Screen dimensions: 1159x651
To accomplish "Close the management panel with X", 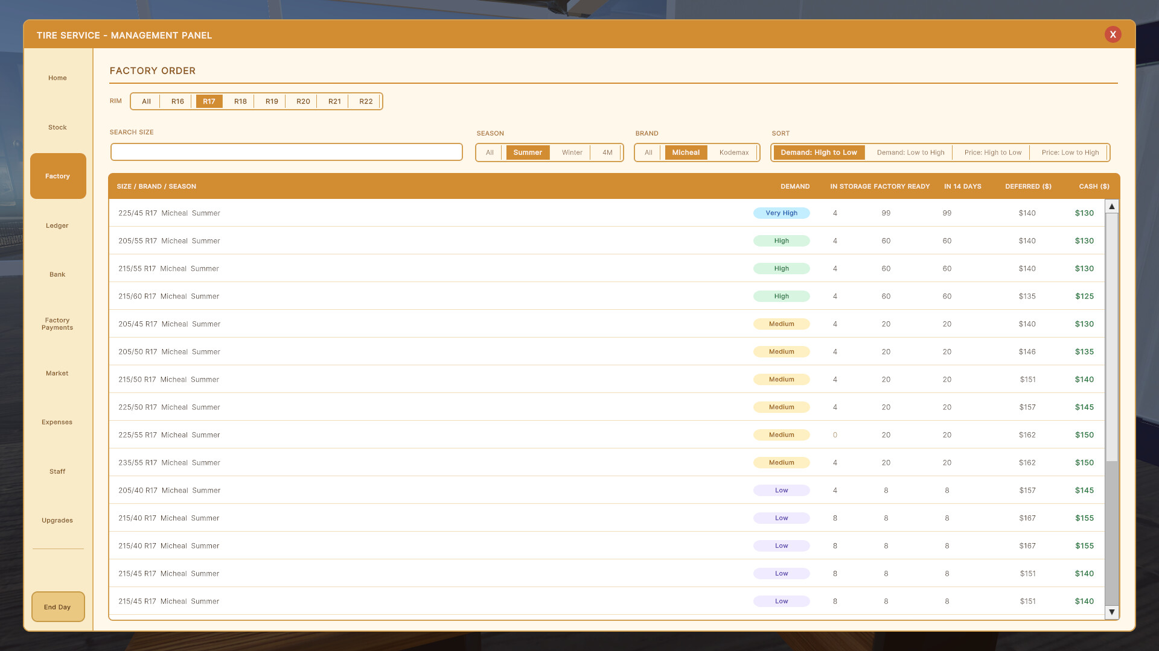I will click(1113, 34).
